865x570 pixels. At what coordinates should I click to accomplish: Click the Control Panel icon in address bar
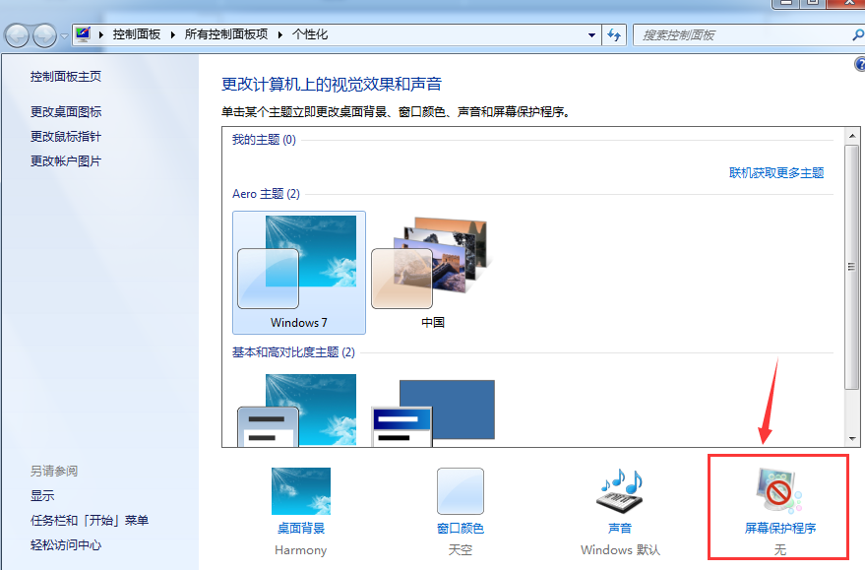coord(83,34)
